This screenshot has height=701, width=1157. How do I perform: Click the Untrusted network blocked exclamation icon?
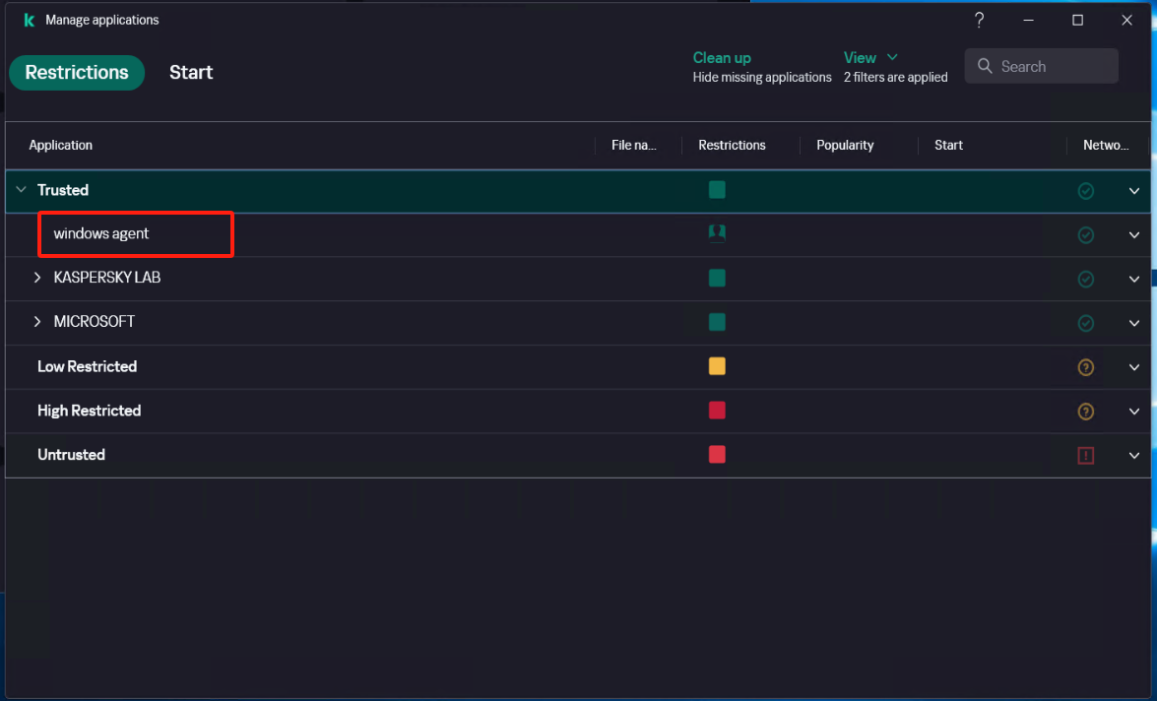1086,455
